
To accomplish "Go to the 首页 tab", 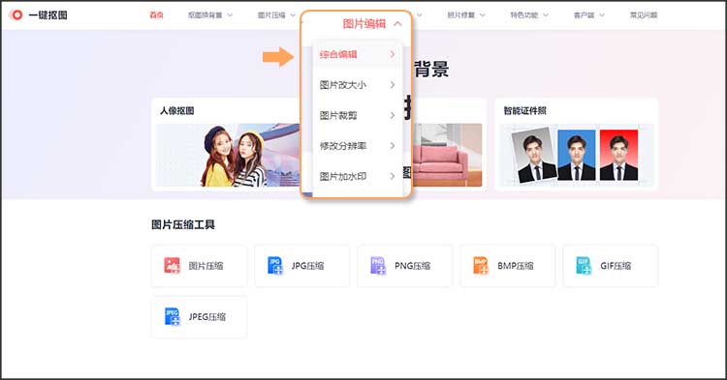I will coord(156,15).
